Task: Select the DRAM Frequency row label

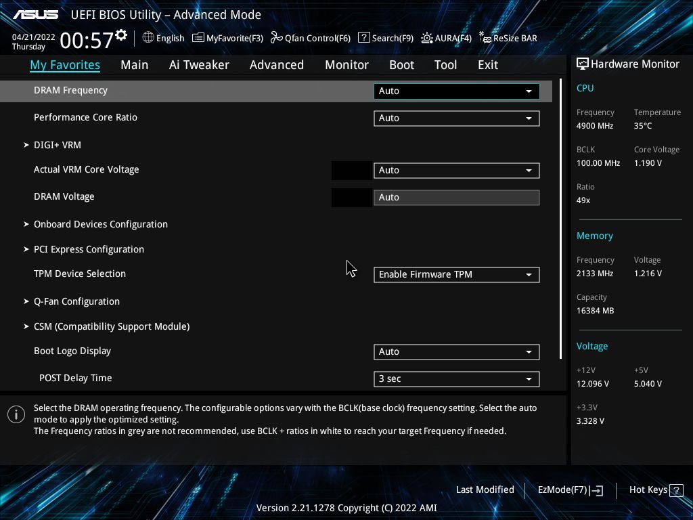Action: (70, 90)
